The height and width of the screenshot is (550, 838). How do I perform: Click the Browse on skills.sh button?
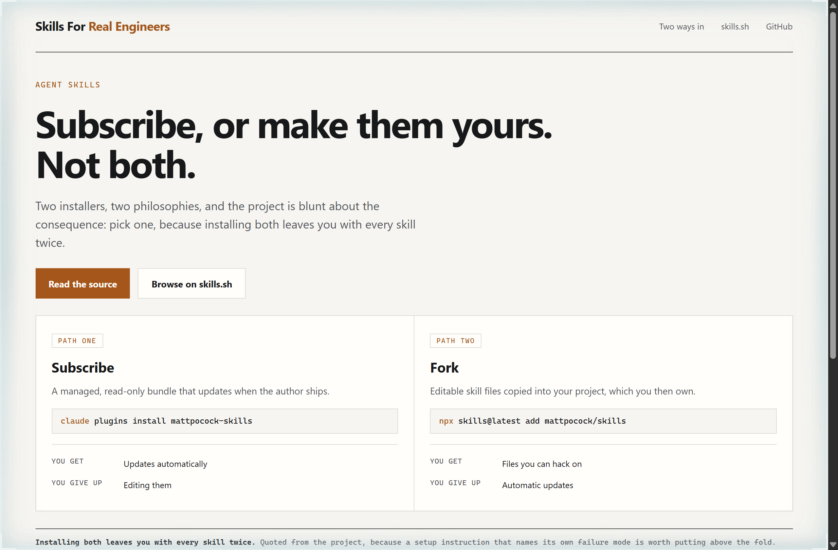(x=191, y=284)
